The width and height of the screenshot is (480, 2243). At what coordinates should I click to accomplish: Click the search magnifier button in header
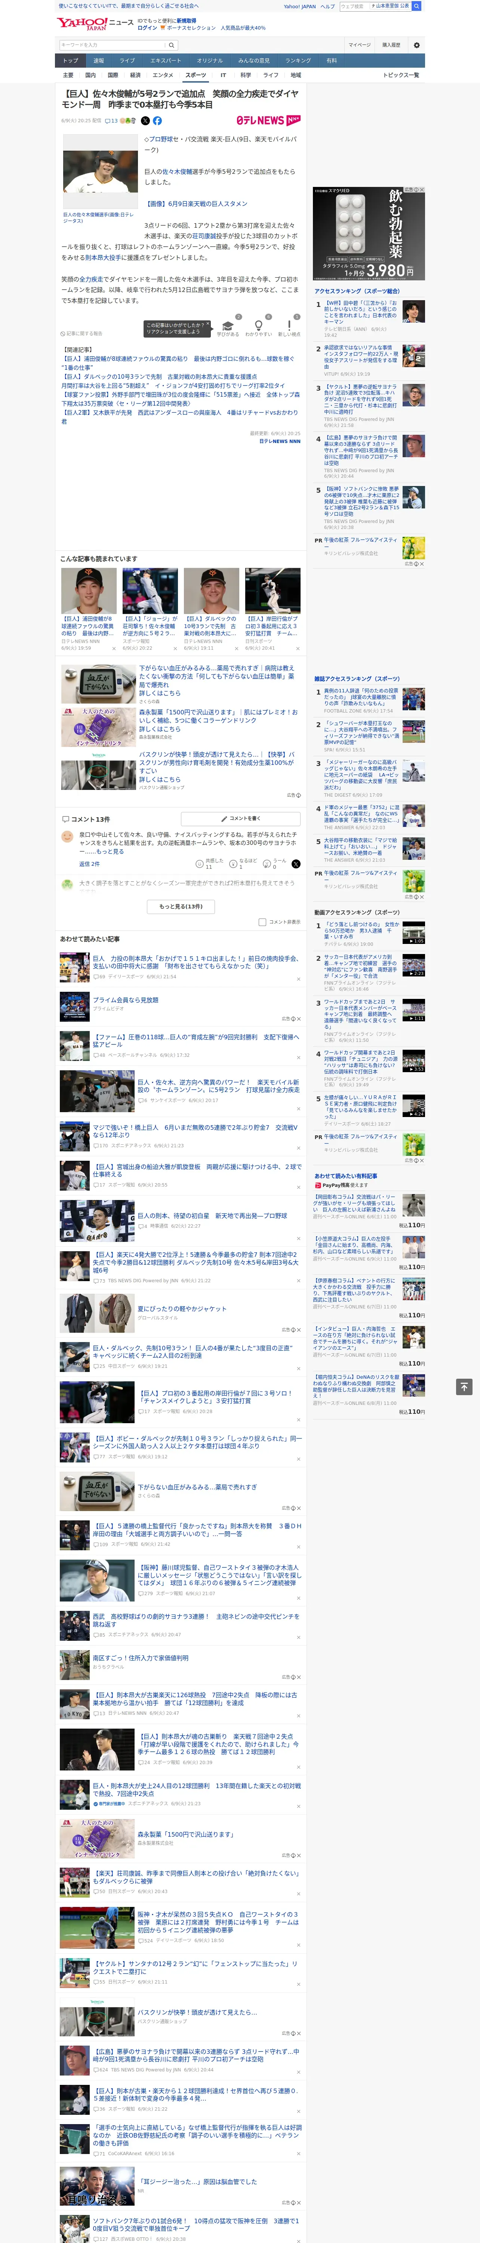tap(416, 6)
